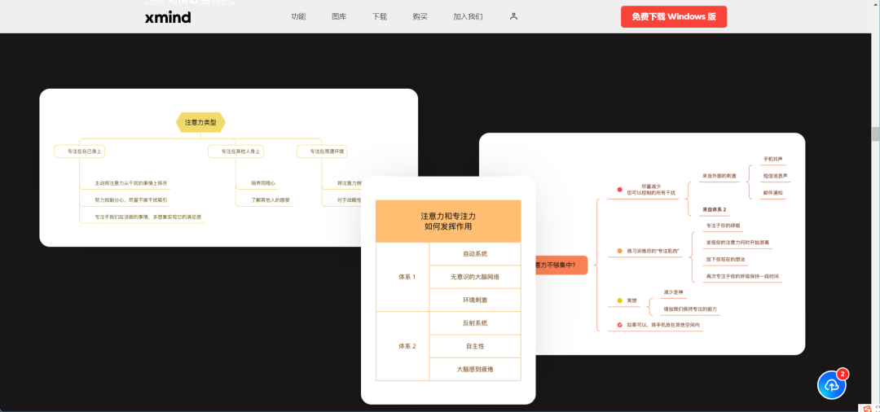This screenshot has width=880, height=412.
Task: Click red dot marker beside 尽量减少
Action: pos(619,190)
